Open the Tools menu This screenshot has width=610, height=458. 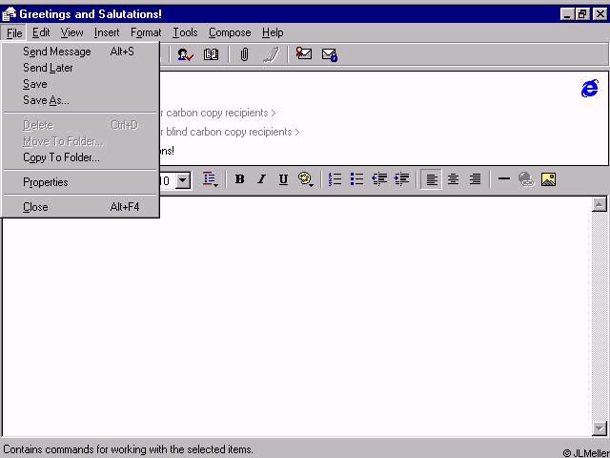pyautogui.click(x=185, y=32)
